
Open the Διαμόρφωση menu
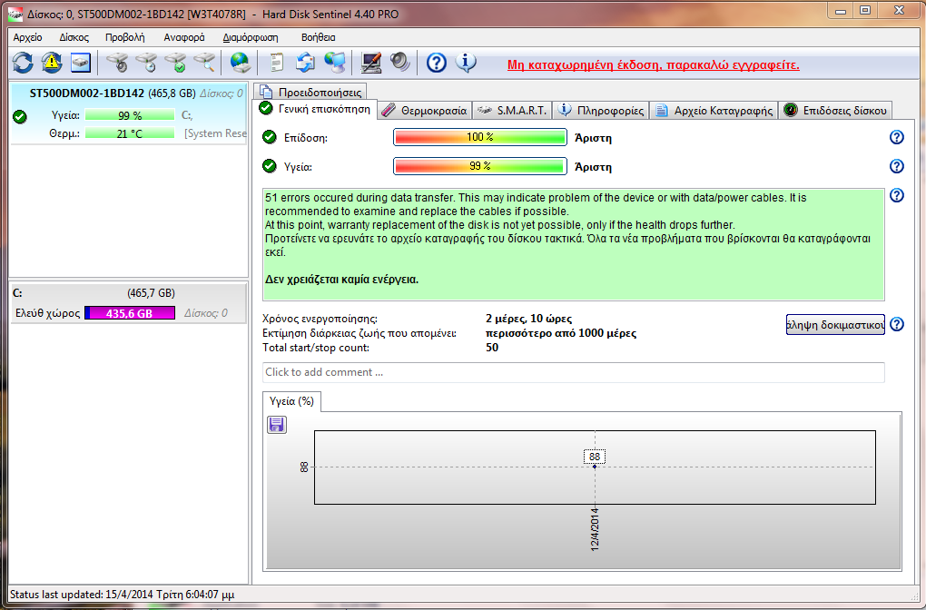(x=251, y=37)
